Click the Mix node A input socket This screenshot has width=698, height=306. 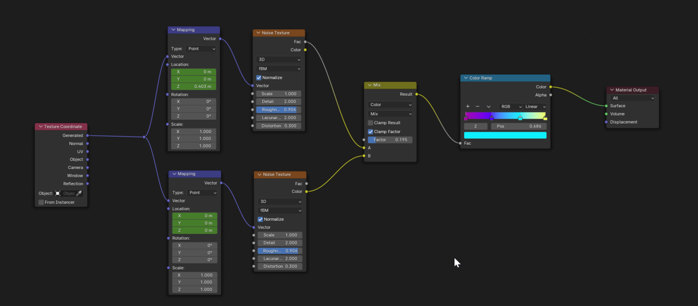click(364, 148)
